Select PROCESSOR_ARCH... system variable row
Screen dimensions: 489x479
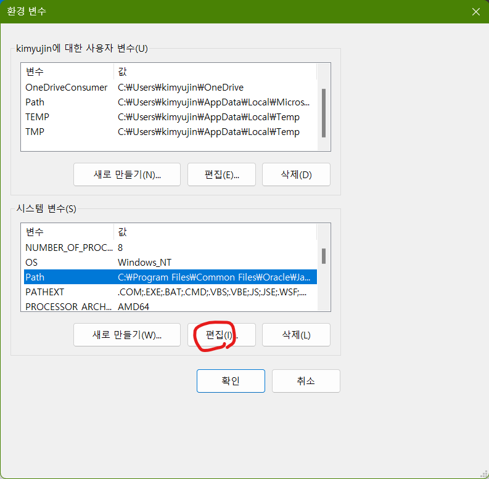pyautogui.click(x=170, y=306)
